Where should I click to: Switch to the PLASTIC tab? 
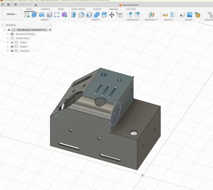97,9
